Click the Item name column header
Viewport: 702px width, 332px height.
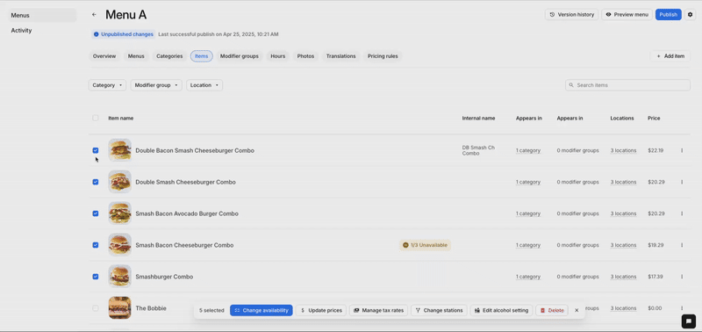click(x=120, y=119)
